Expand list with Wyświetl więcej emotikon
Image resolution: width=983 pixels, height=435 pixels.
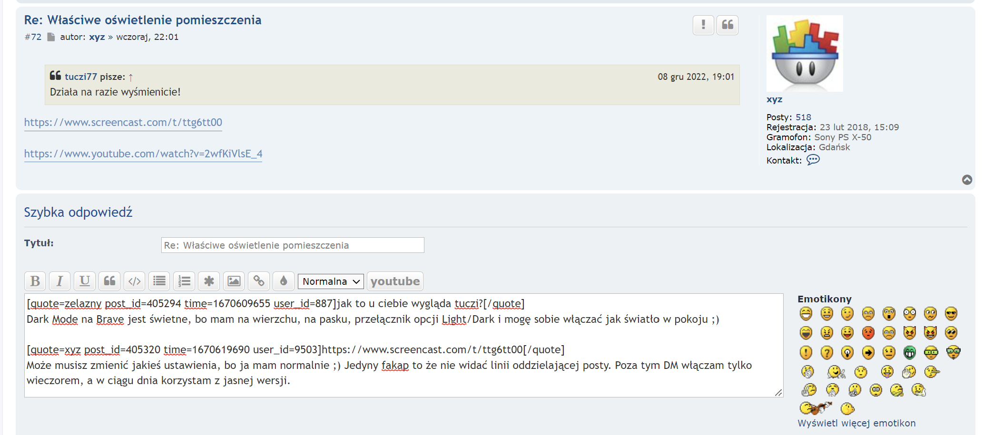pos(856,423)
